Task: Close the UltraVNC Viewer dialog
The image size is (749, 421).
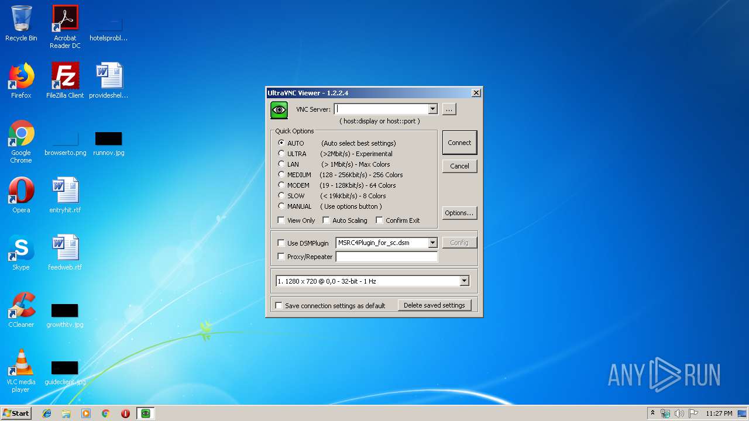Action: (x=476, y=92)
